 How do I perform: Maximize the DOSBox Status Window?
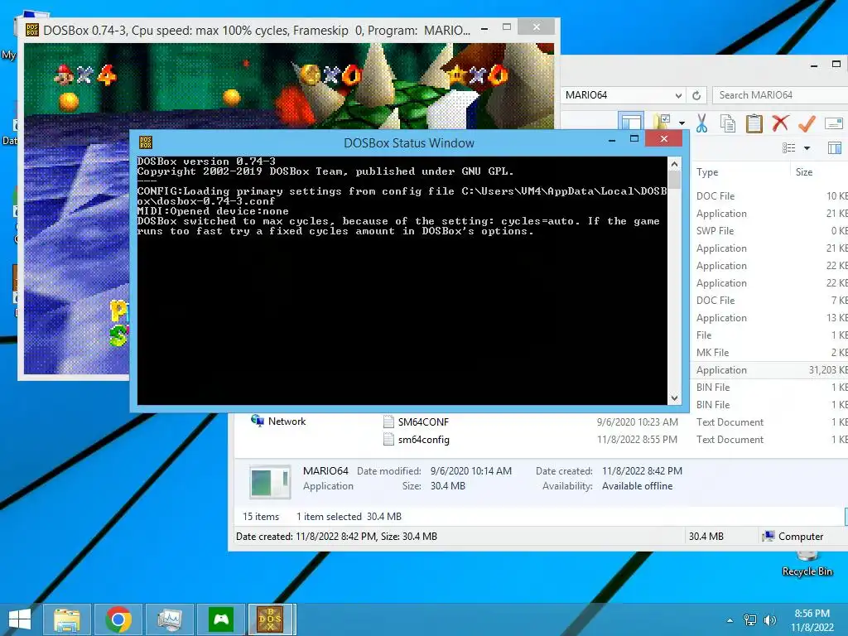click(634, 139)
